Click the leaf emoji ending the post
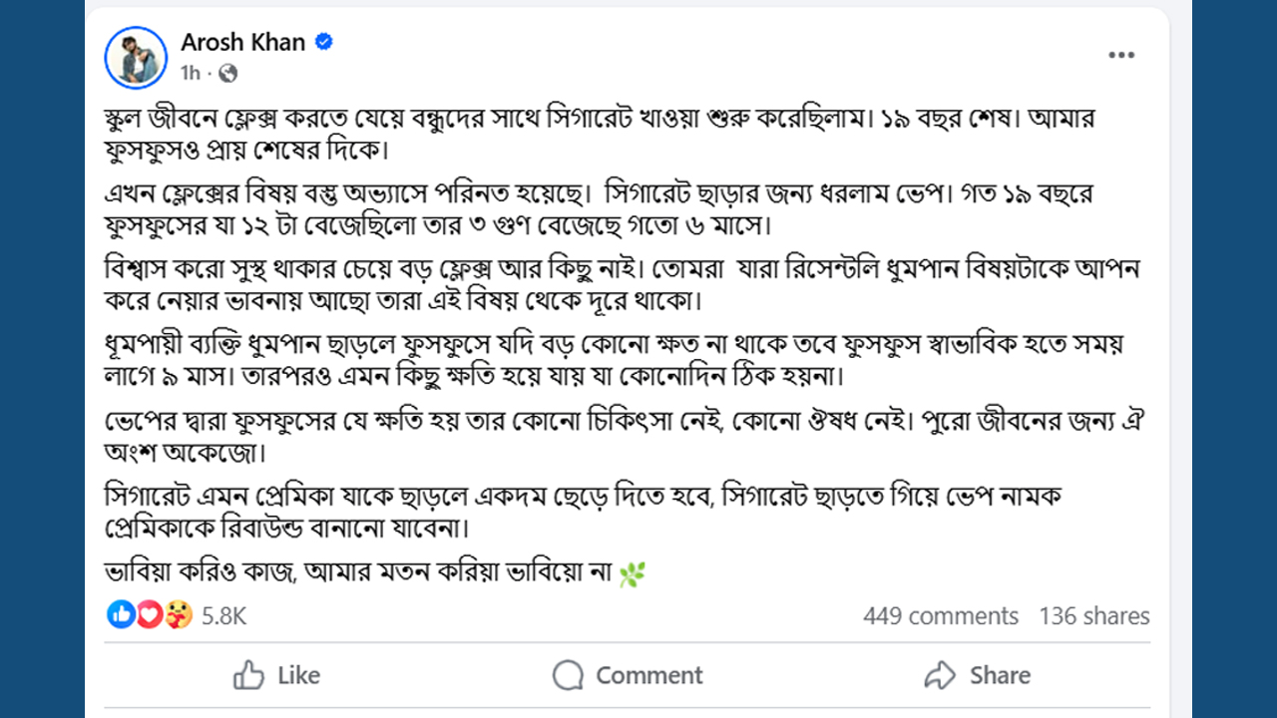The width and height of the screenshot is (1277, 718). [633, 574]
